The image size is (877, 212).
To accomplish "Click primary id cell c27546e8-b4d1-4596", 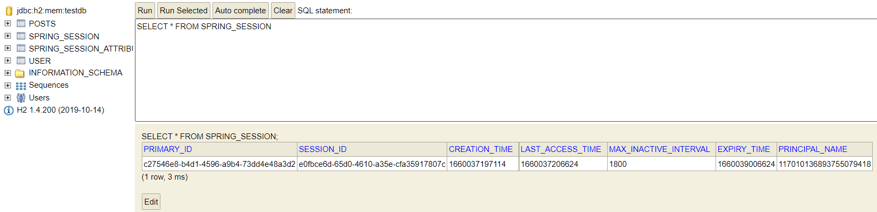I will (219, 164).
